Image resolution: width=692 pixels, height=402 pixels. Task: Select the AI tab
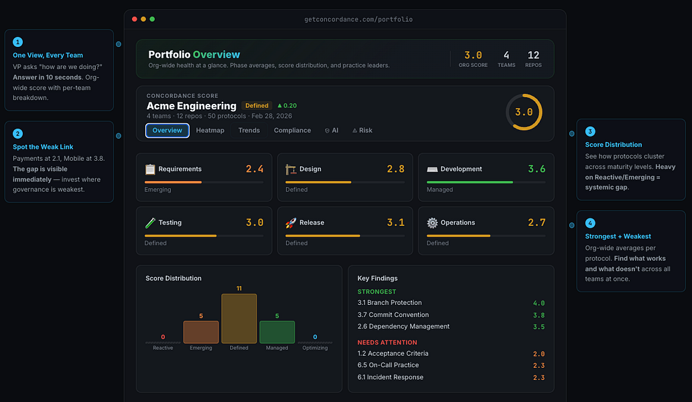pos(332,130)
